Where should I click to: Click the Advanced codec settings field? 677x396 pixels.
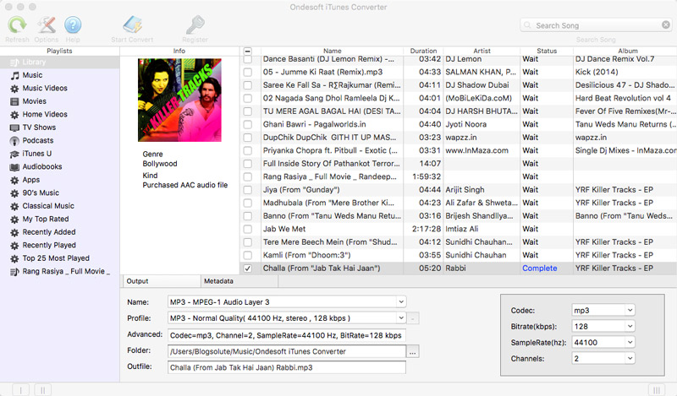pyautogui.click(x=287, y=335)
